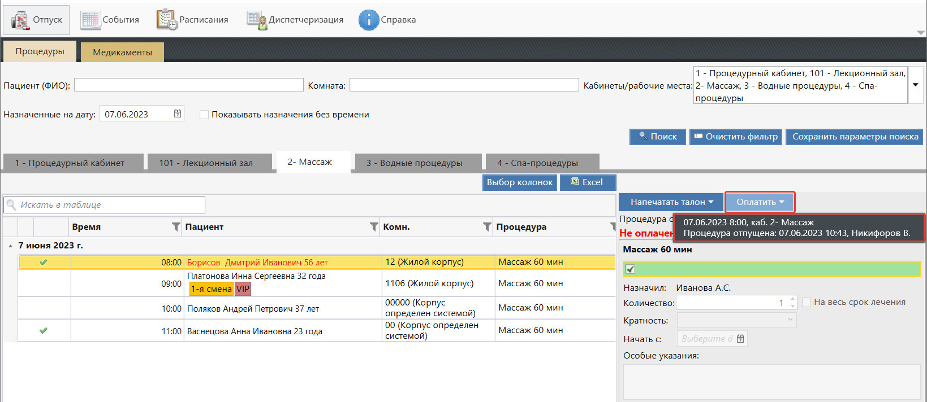Expand the Кабинеты/рабочие места dropdown
927x402 pixels.
(915, 85)
